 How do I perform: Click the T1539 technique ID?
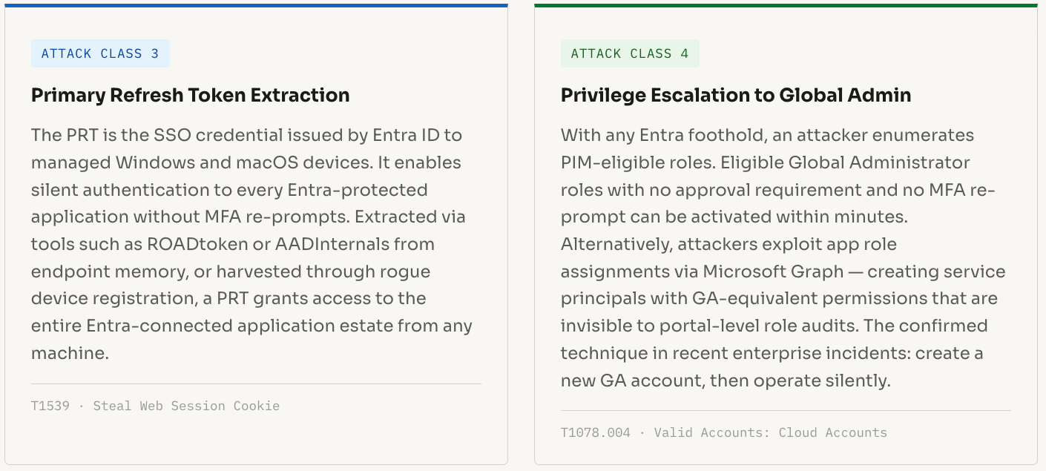pyautogui.click(x=50, y=406)
